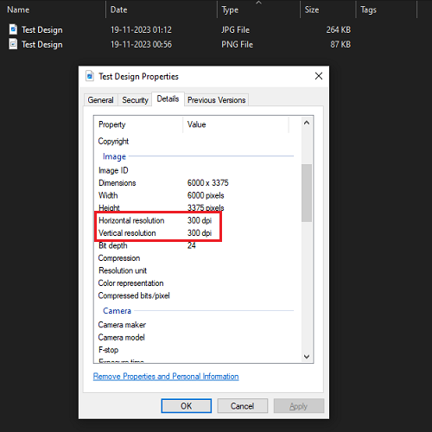
Task: Click the Details list scrollbar thumb
Action: coord(307,193)
